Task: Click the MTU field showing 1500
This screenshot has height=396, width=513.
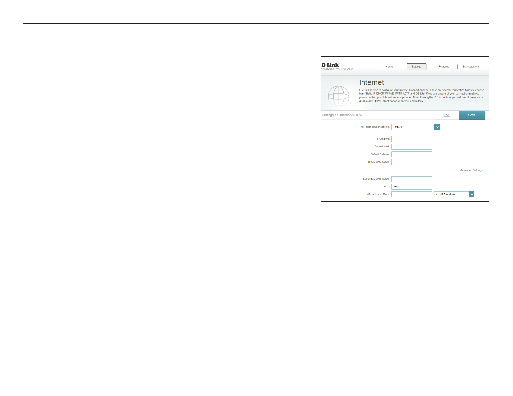Action: coord(412,187)
